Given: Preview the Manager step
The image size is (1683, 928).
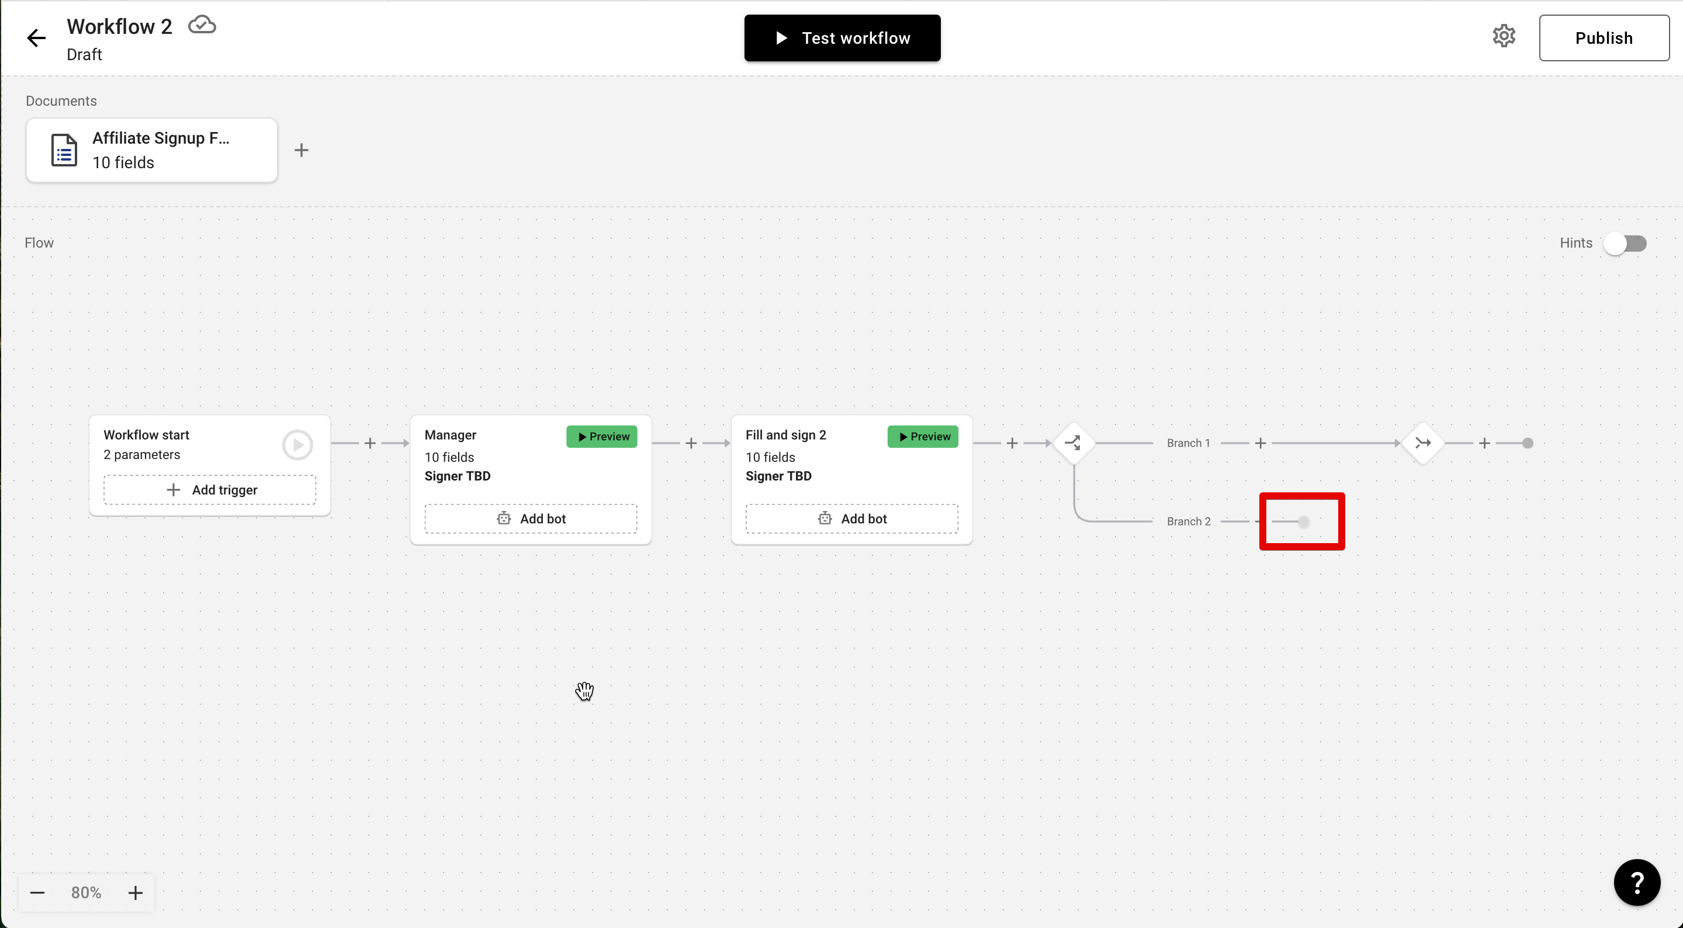Looking at the screenshot, I should pyautogui.click(x=602, y=436).
